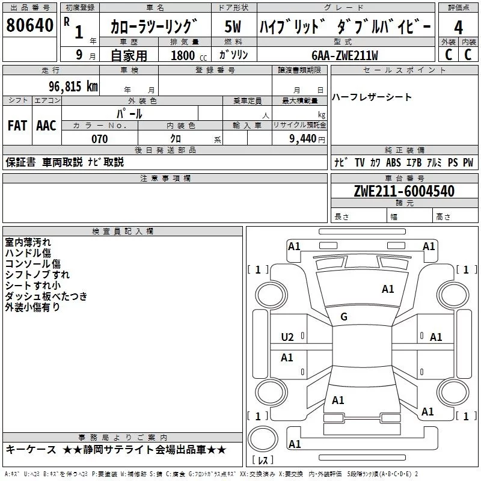This screenshot has width=481, height=481.
Task: Select 保証書 in later-shipped parts
Action: tap(20, 162)
